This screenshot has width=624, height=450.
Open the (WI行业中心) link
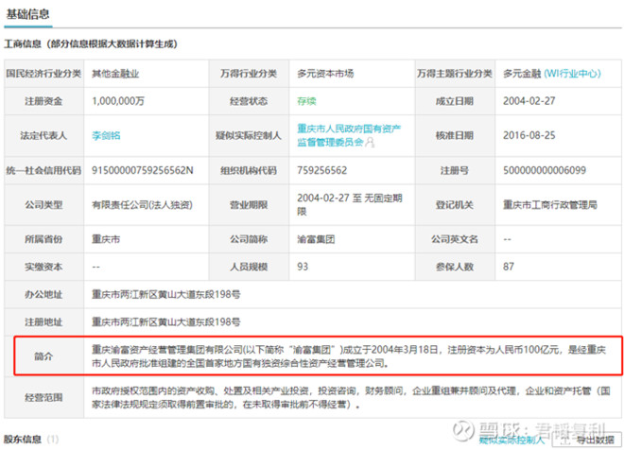click(x=572, y=74)
